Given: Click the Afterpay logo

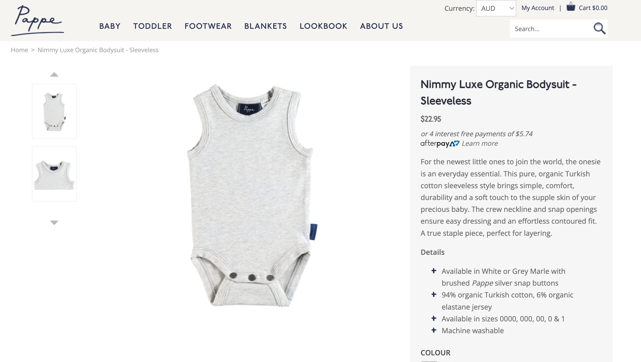Looking at the screenshot, I should [x=440, y=143].
